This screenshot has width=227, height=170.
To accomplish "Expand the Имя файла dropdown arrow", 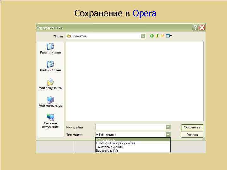I will coord(168,127).
